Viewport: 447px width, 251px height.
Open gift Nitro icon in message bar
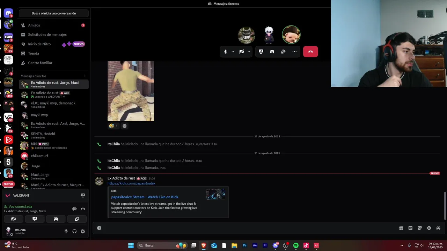click(401, 228)
